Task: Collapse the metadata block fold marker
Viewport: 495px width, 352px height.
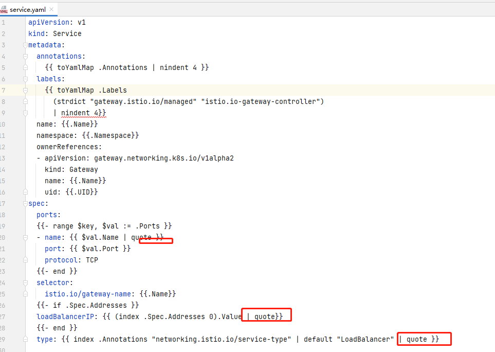Action: [x=25, y=45]
